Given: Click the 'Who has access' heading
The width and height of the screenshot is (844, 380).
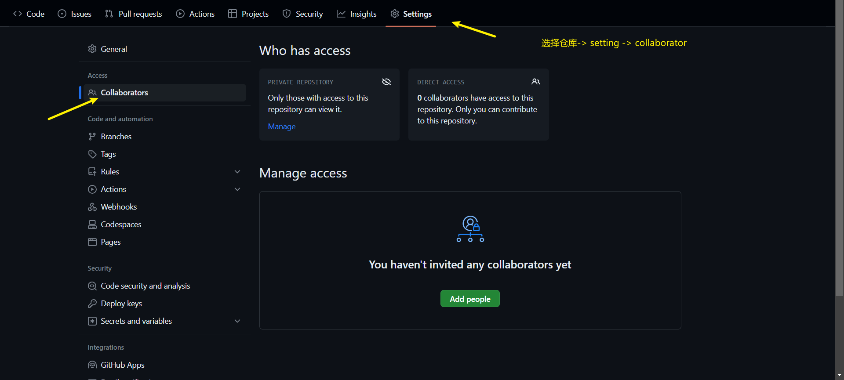Looking at the screenshot, I should point(305,51).
